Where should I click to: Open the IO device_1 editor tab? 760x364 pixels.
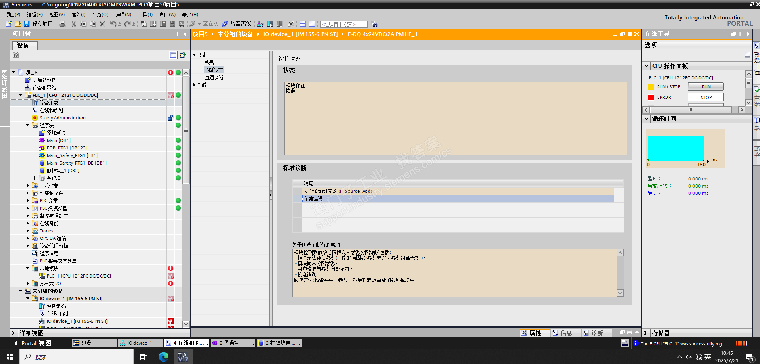141,343
